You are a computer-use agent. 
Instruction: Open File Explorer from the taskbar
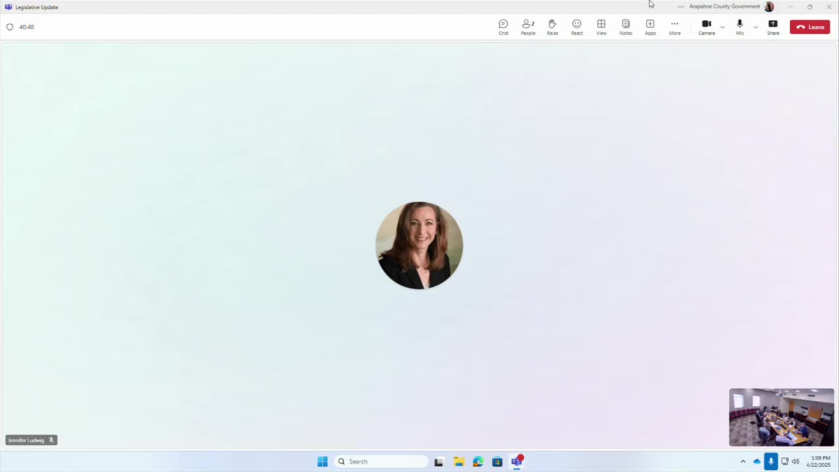pos(459,462)
